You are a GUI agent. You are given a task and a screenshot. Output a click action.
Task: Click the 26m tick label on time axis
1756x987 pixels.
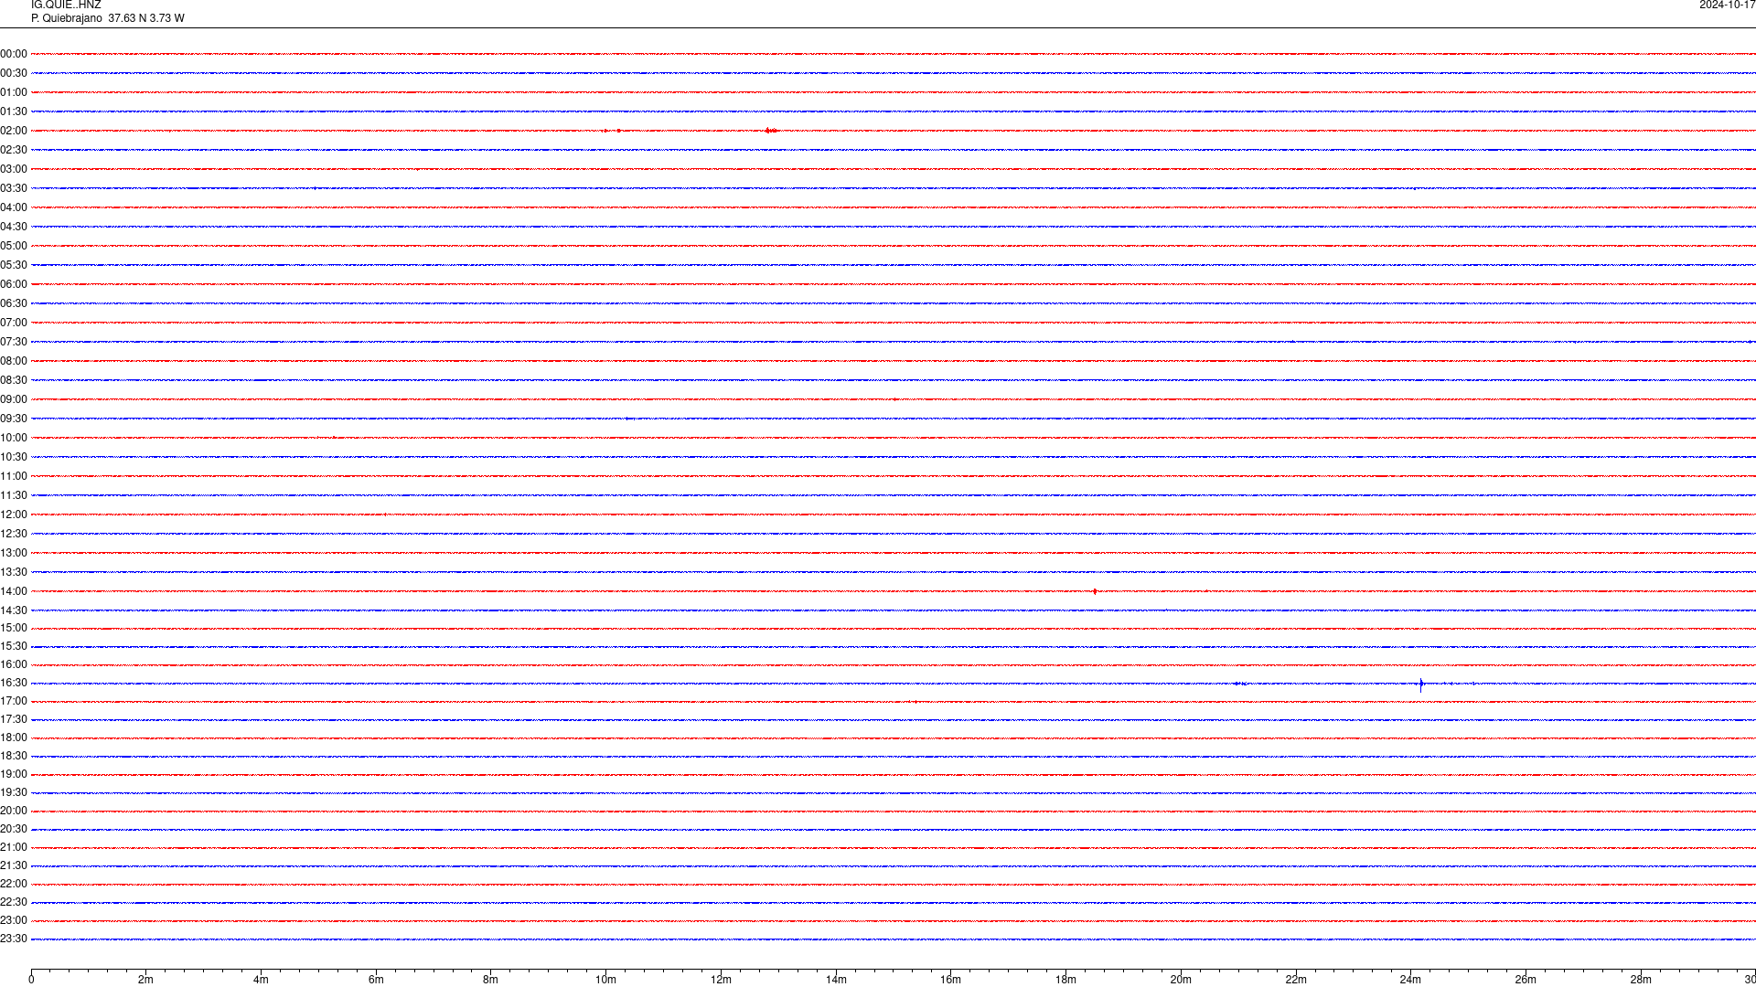pos(1526,980)
